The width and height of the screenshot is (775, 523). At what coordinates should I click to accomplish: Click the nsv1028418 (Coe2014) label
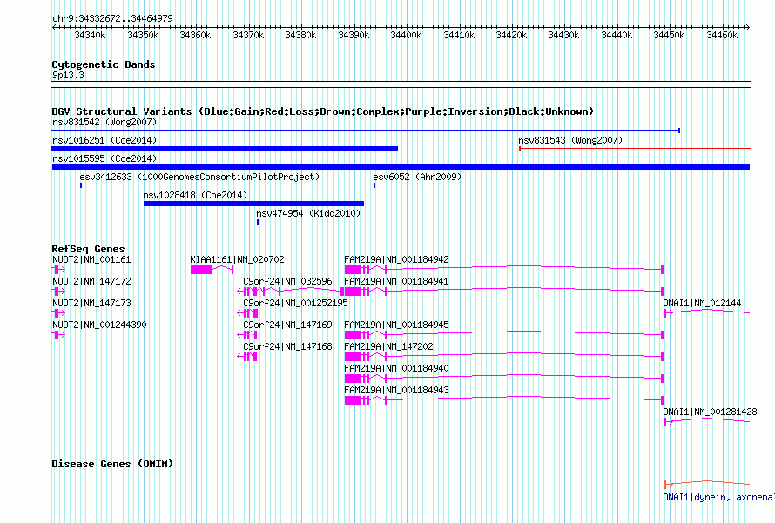[195, 195]
